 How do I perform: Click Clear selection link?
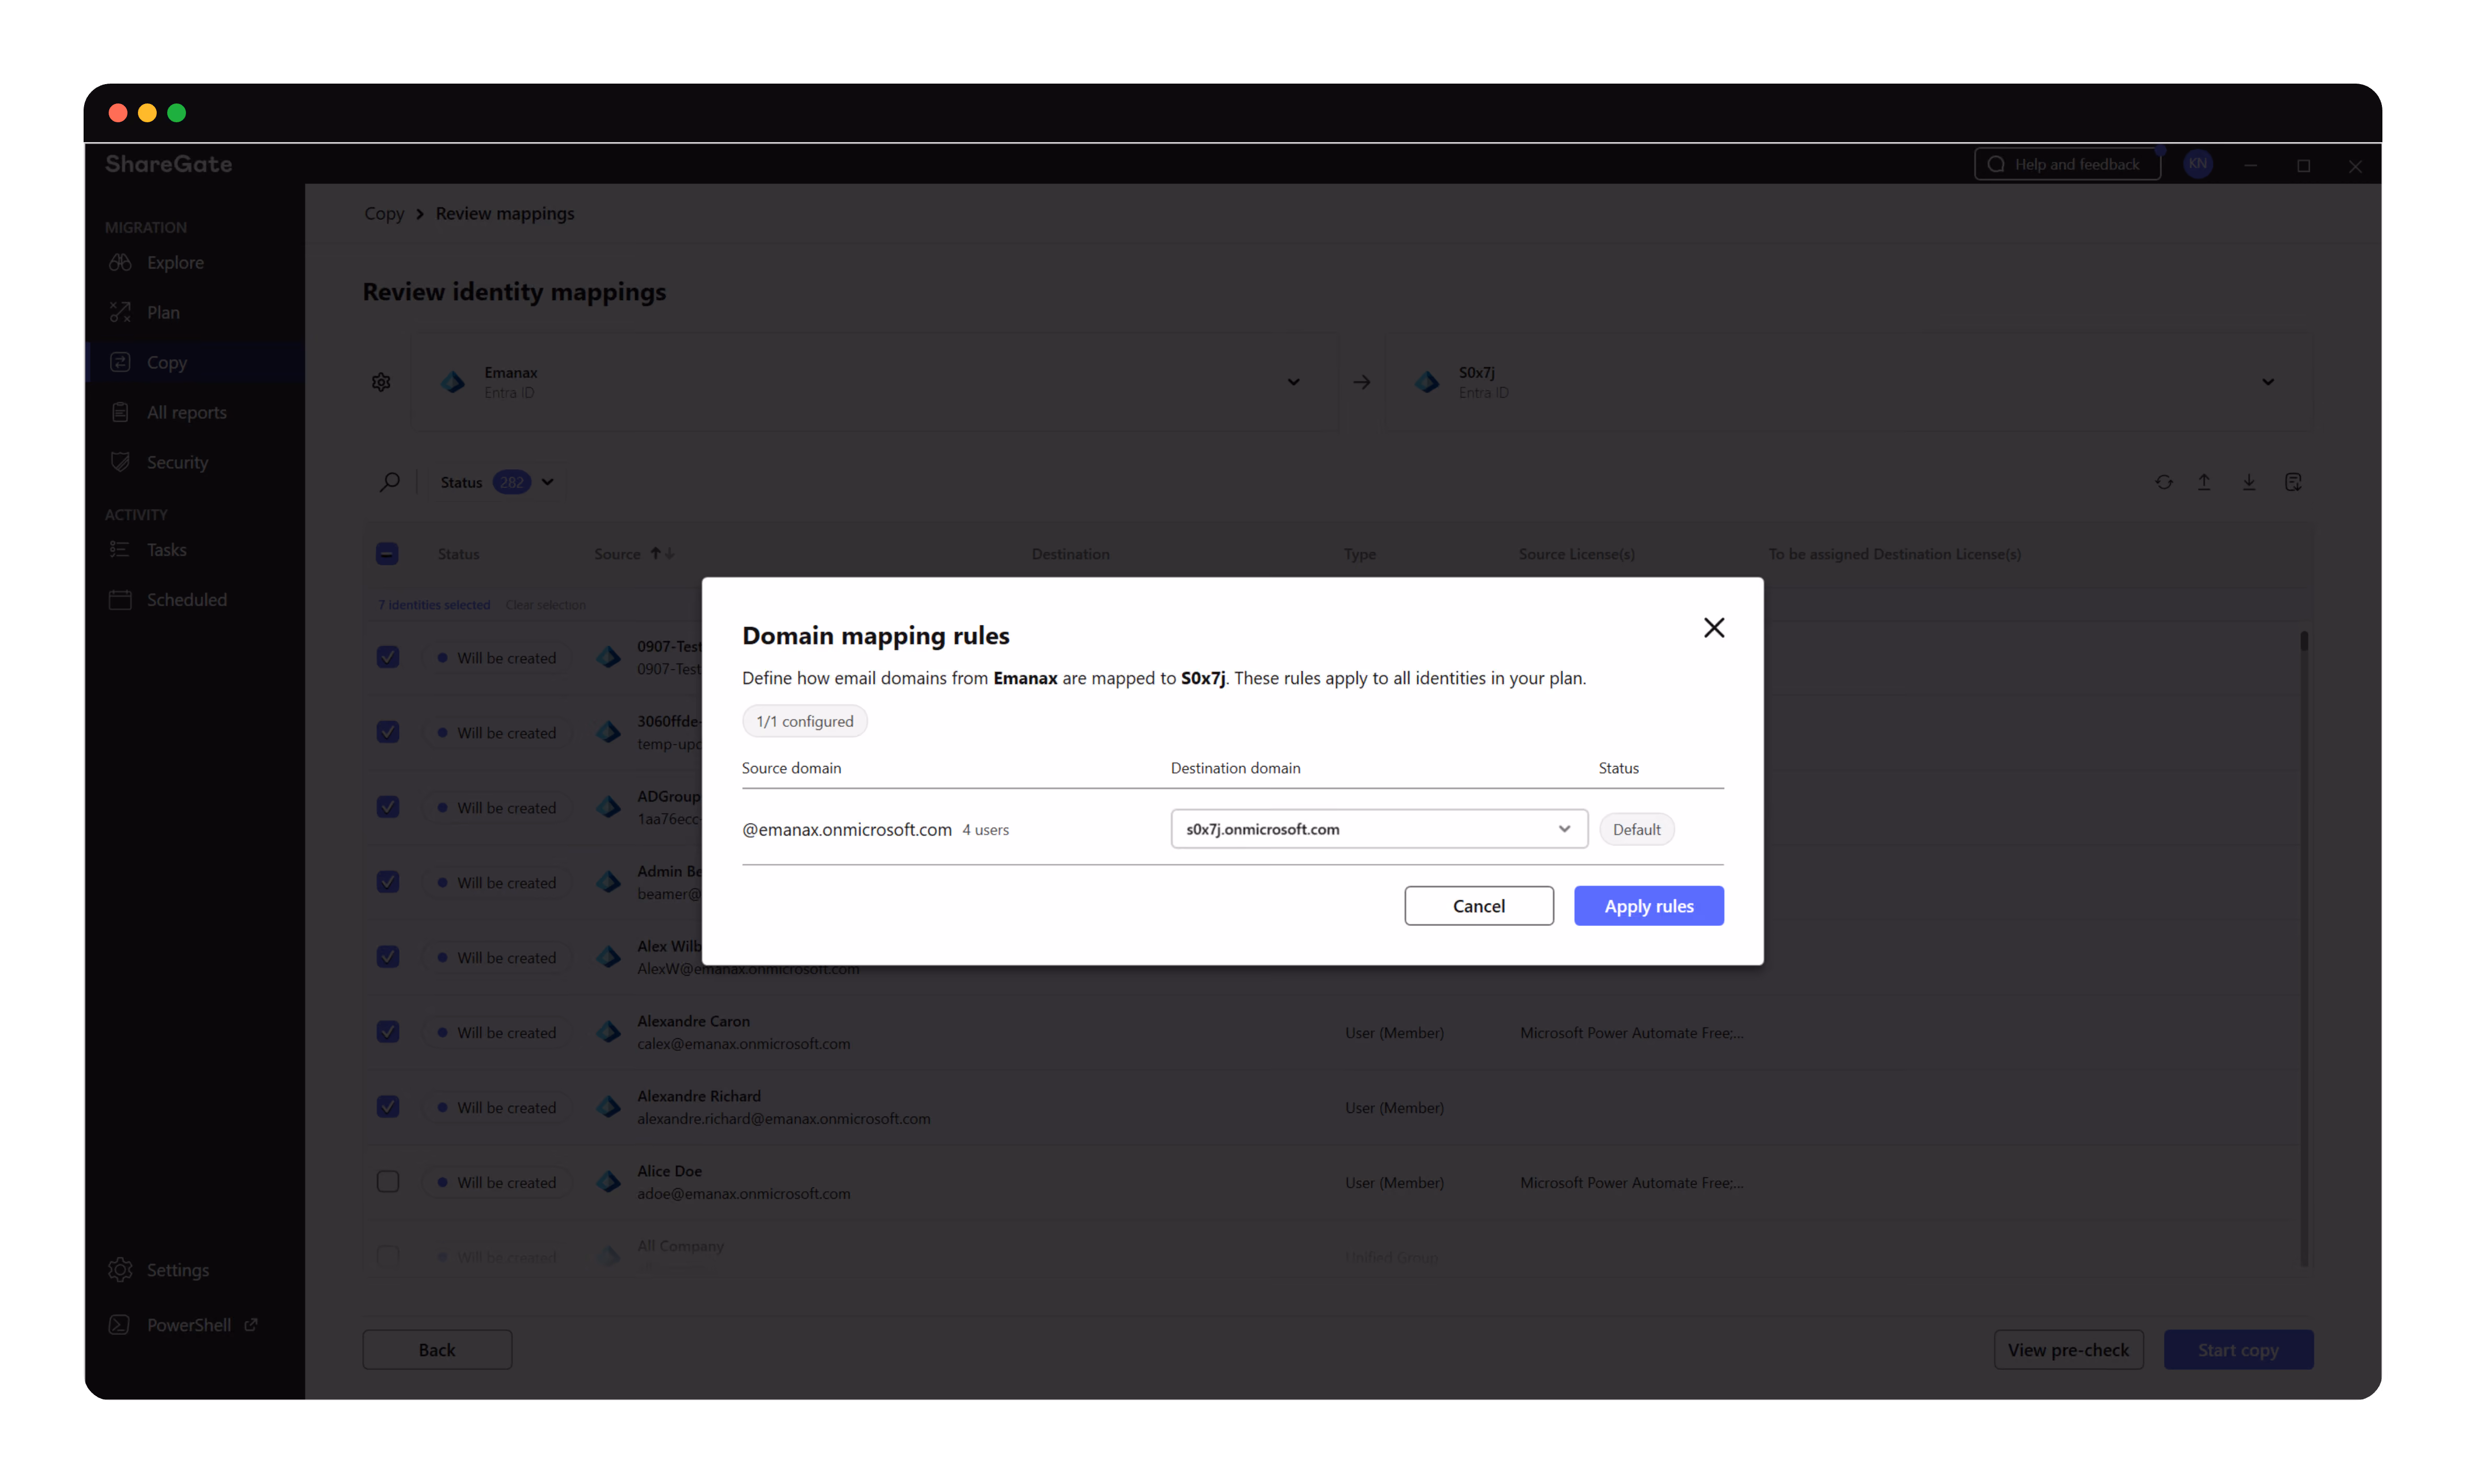(x=546, y=605)
